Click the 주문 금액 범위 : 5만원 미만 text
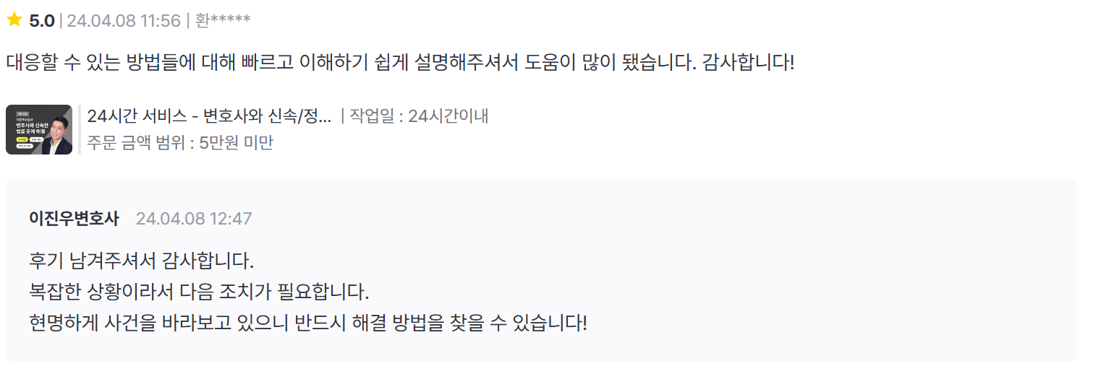Image resolution: width=1093 pixels, height=374 pixels. tap(180, 143)
